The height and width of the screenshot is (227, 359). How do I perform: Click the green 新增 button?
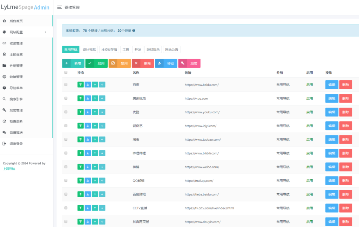point(73,64)
